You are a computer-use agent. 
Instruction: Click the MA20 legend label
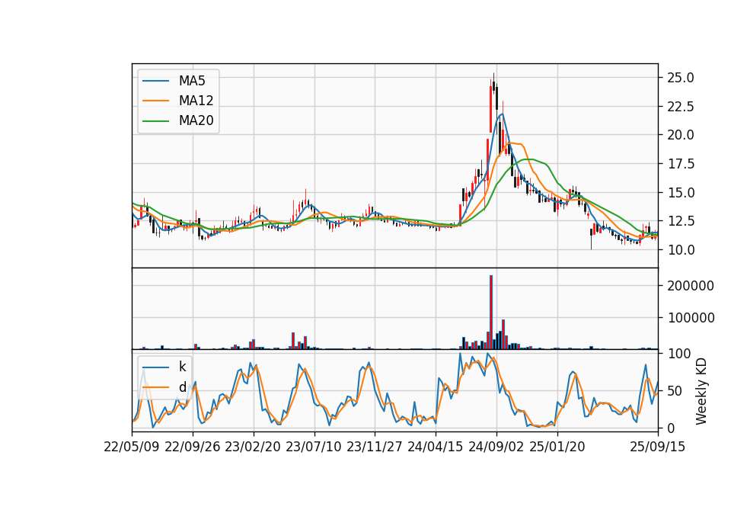pyautogui.click(x=196, y=120)
